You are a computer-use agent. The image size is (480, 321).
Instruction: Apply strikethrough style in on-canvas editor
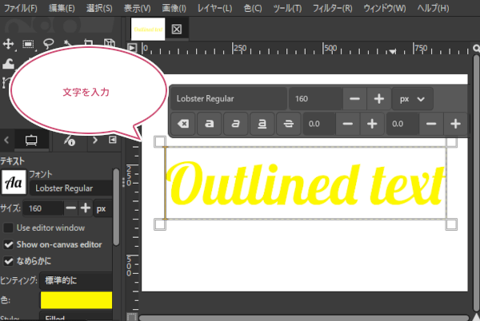(x=286, y=124)
